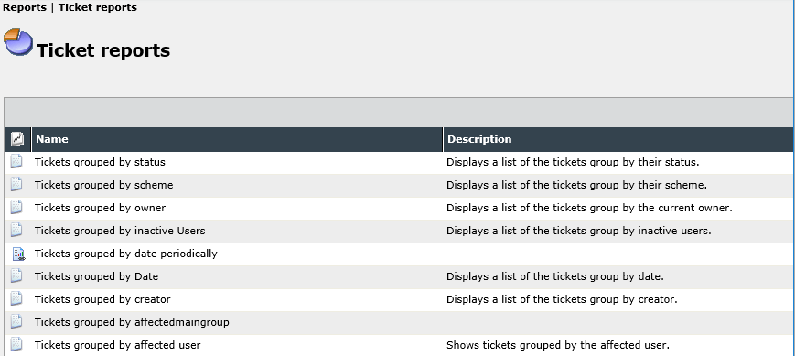The width and height of the screenshot is (795, 356).
Task: Open Tickets grouped by owner report
Action: tap(100, 208)
